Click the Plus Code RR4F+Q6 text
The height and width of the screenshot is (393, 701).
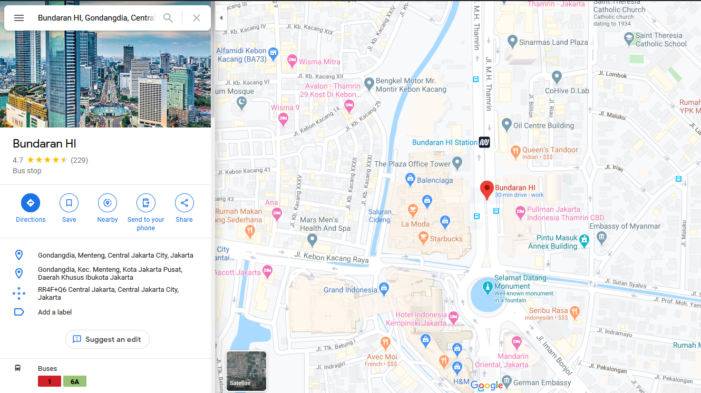(108, 293)
